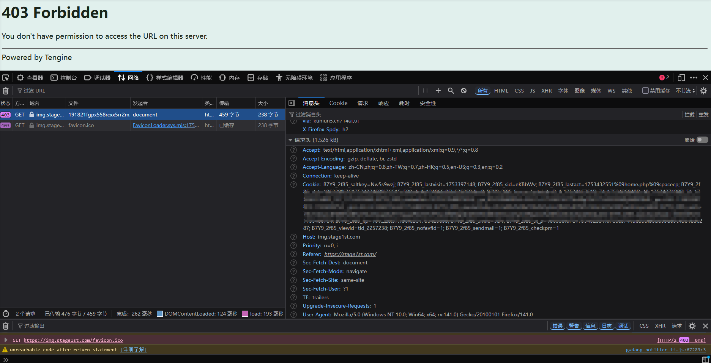Enable the 禁用缓存 checkbox
The image size is (711, 363).
pos(645,91)
